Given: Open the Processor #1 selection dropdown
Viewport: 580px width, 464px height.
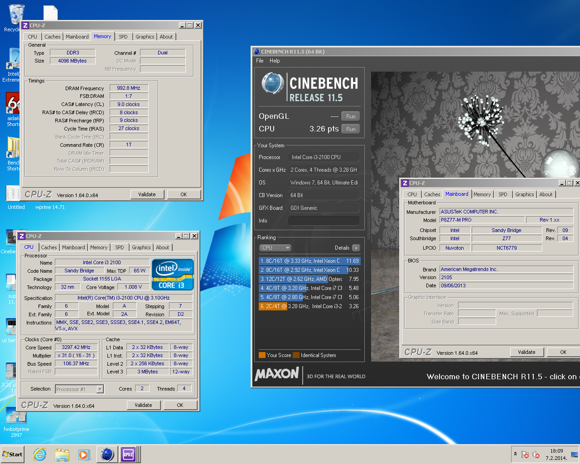Looking at the screenshot, I should [x=79, y=389].
